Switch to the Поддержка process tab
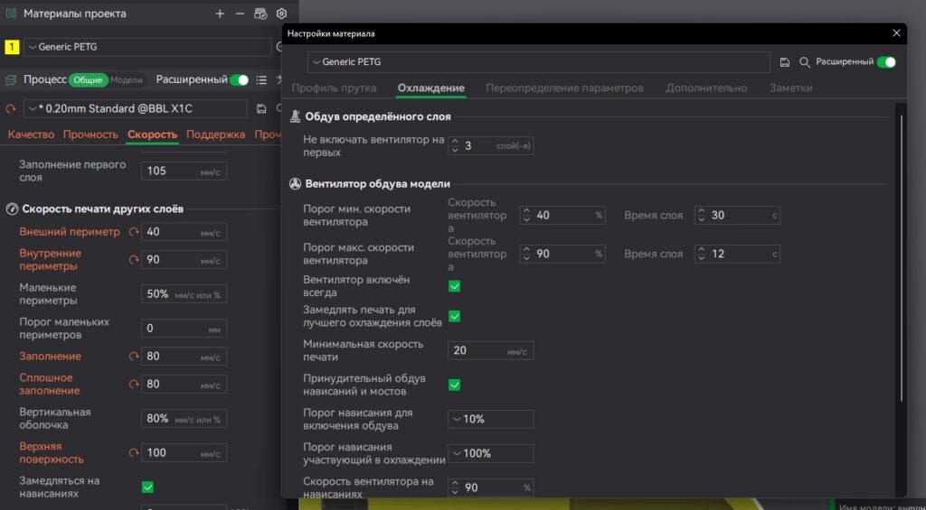 (215, 134)
